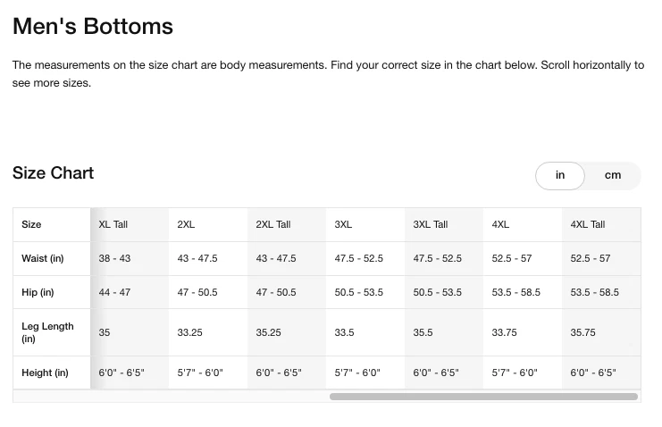Click the 4XL Tall column header
662x427 pixels.
(x=588, y=224)
